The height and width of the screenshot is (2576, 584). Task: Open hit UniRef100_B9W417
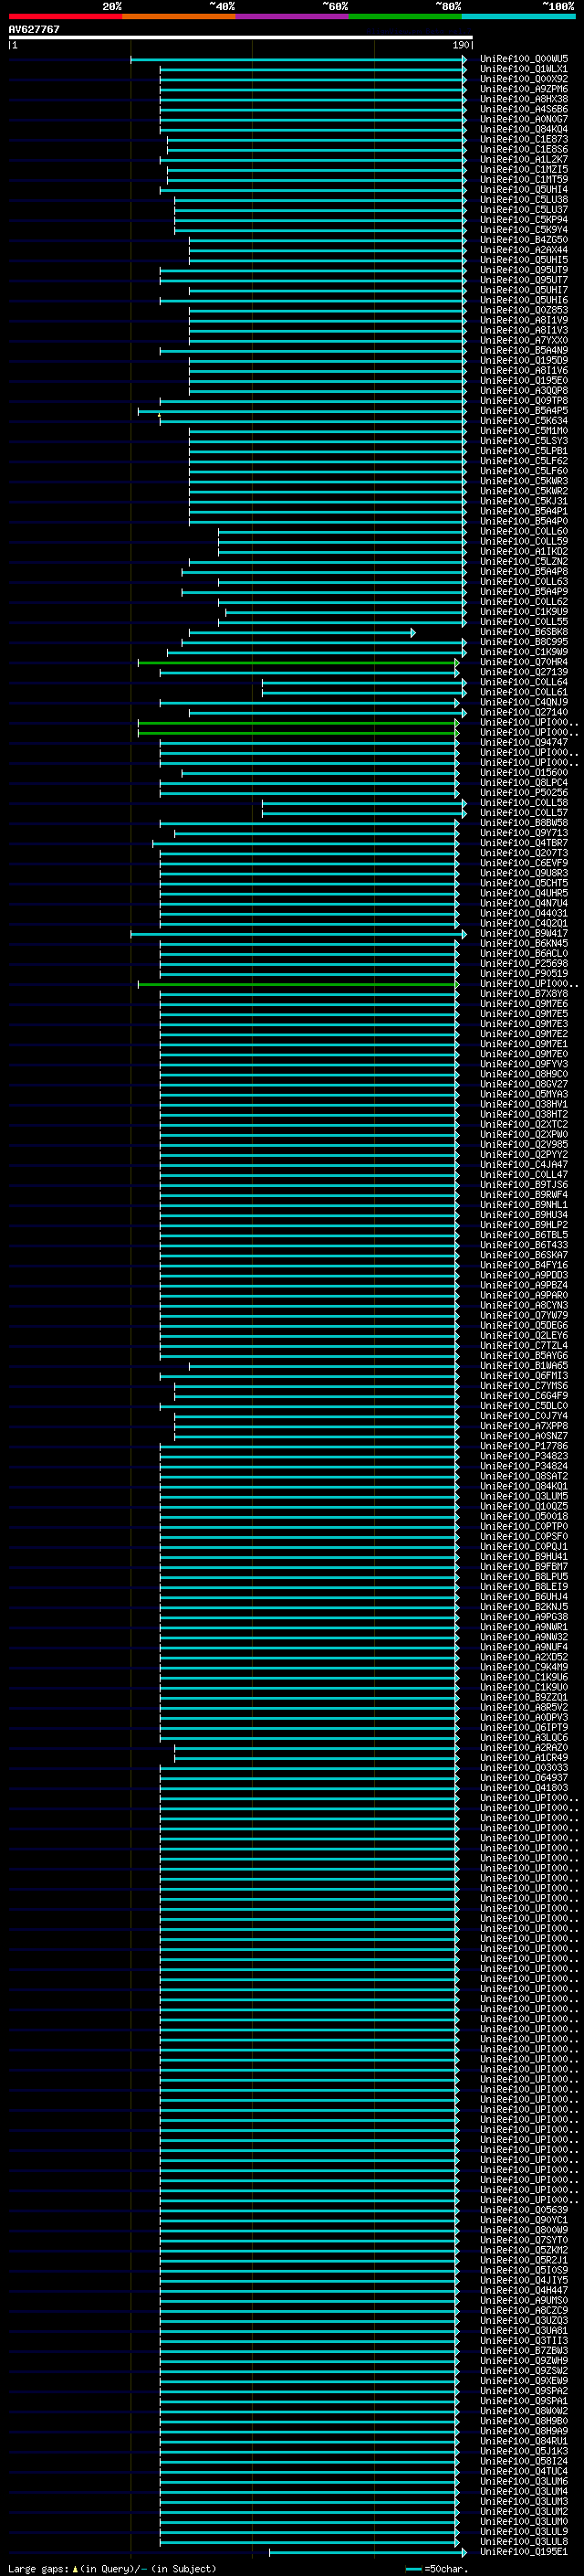point(524,933)
